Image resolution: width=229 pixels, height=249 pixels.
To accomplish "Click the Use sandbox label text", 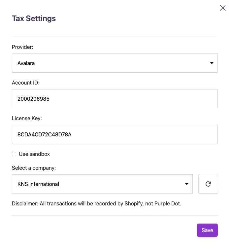I will (x=34, y=154).
